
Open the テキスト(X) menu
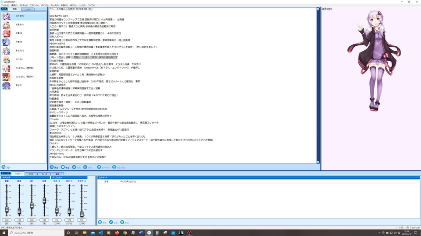[x=24, y=5]
